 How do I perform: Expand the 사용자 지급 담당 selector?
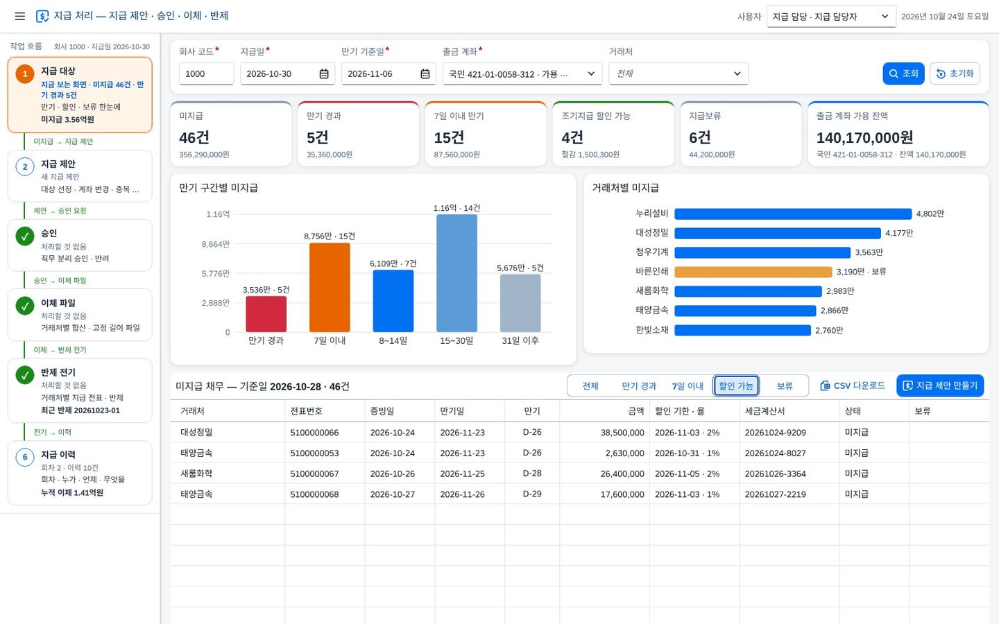click(831, 16)
